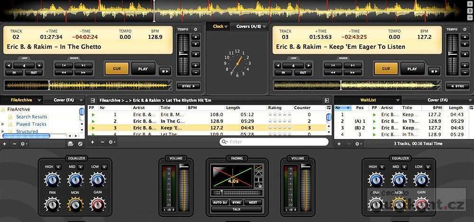
Task: Toggle CUE on the left deck
Action: click(117, 68)
